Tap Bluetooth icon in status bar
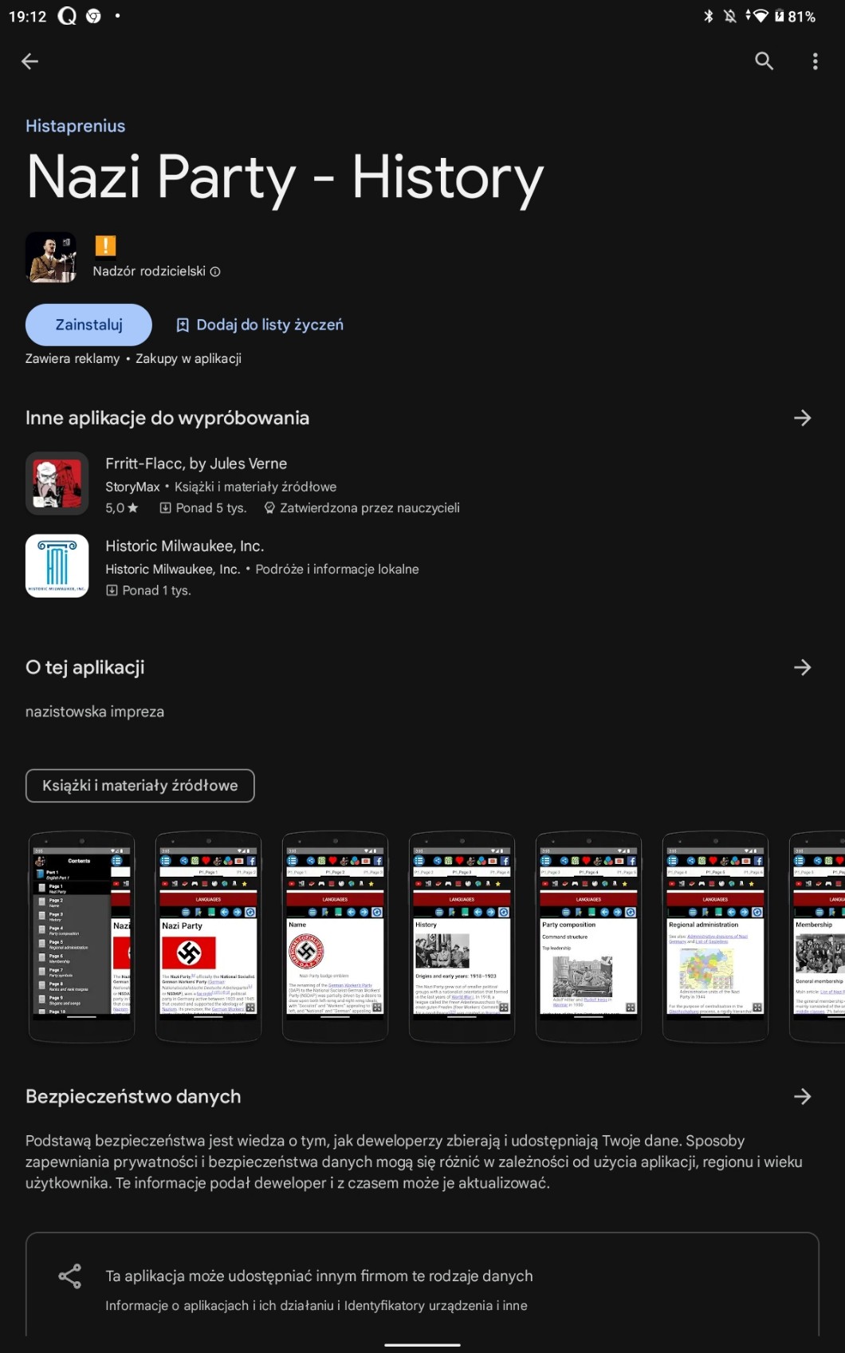Viewport: 845px width, 1353px height. 708,16
